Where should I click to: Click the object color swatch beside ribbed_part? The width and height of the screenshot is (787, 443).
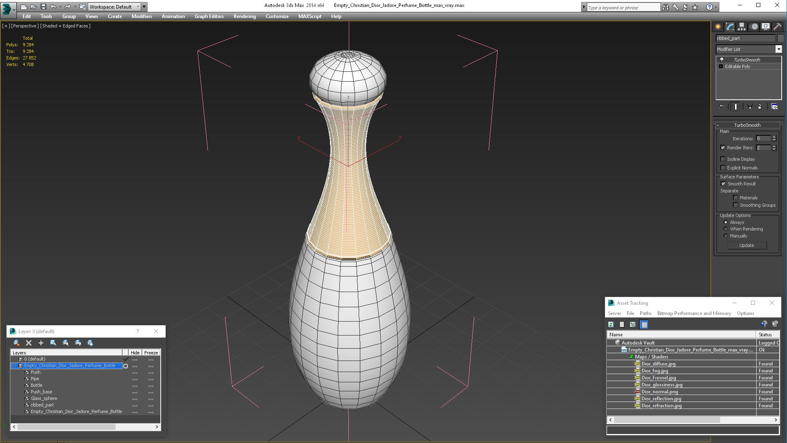pos(780,38)
